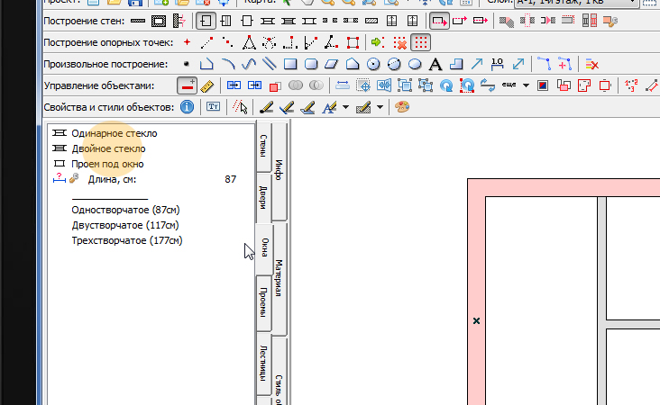Open the hatch pencil style dropdown arrow
The image size is (660, 405).
point(380,107)
